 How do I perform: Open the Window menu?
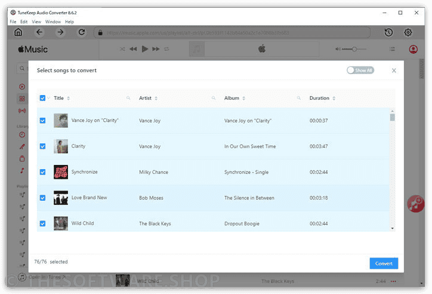point(53,22)
